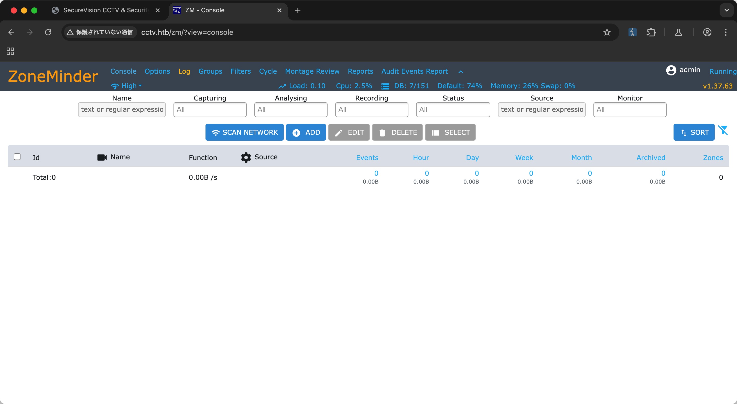Open a new browser tab
The image size is (737, 404).
click(x=298, y=10)
